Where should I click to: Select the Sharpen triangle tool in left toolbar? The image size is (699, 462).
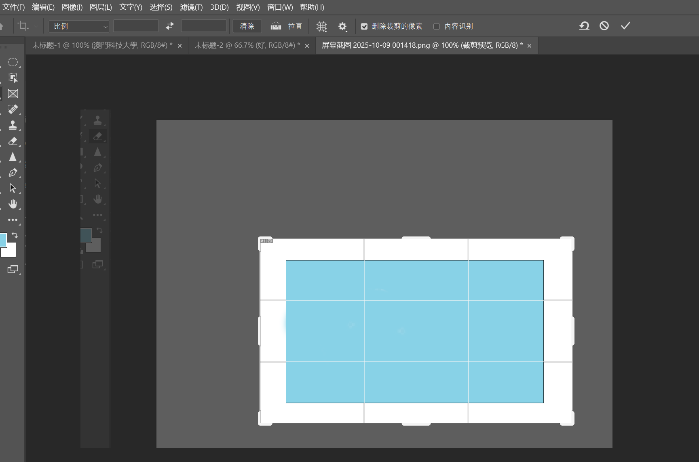coord(13,157)
